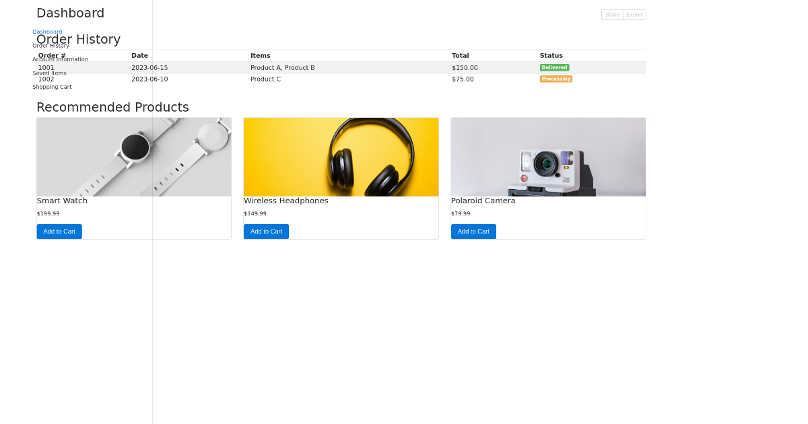Open the Shopping Cart sidebar link
Screen dimensions: 808x424
[x=52, y=86]
